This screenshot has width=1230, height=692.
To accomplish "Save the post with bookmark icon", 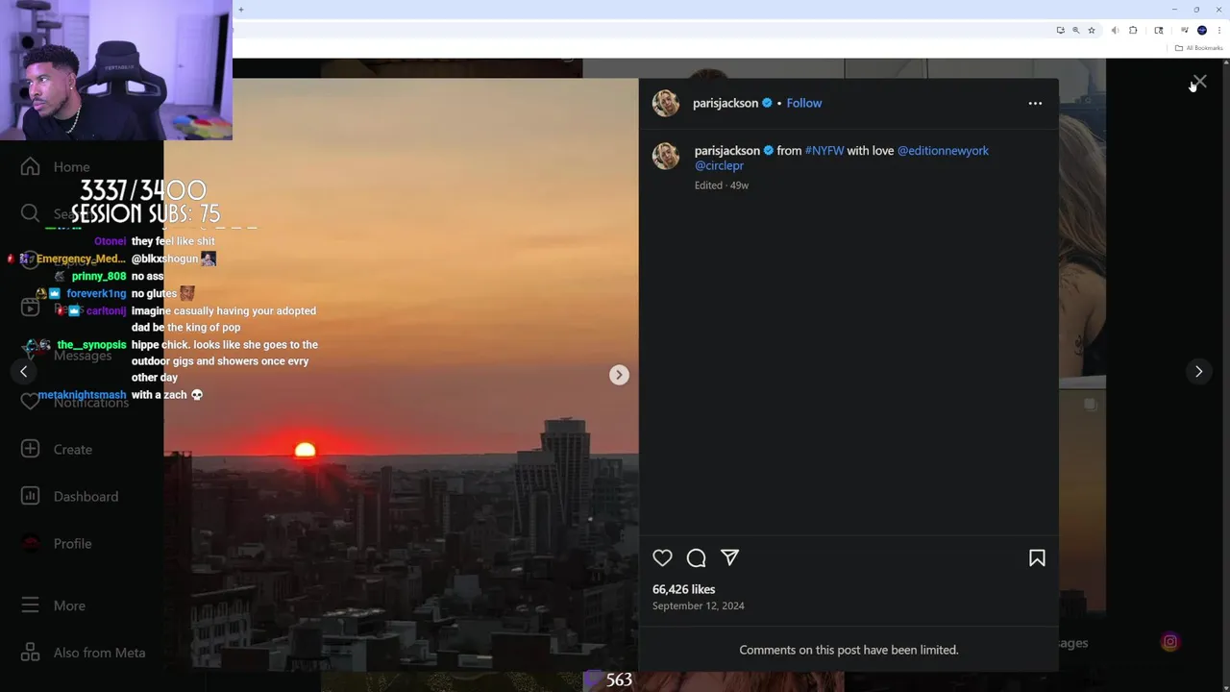I will (x=1037, y=557).
